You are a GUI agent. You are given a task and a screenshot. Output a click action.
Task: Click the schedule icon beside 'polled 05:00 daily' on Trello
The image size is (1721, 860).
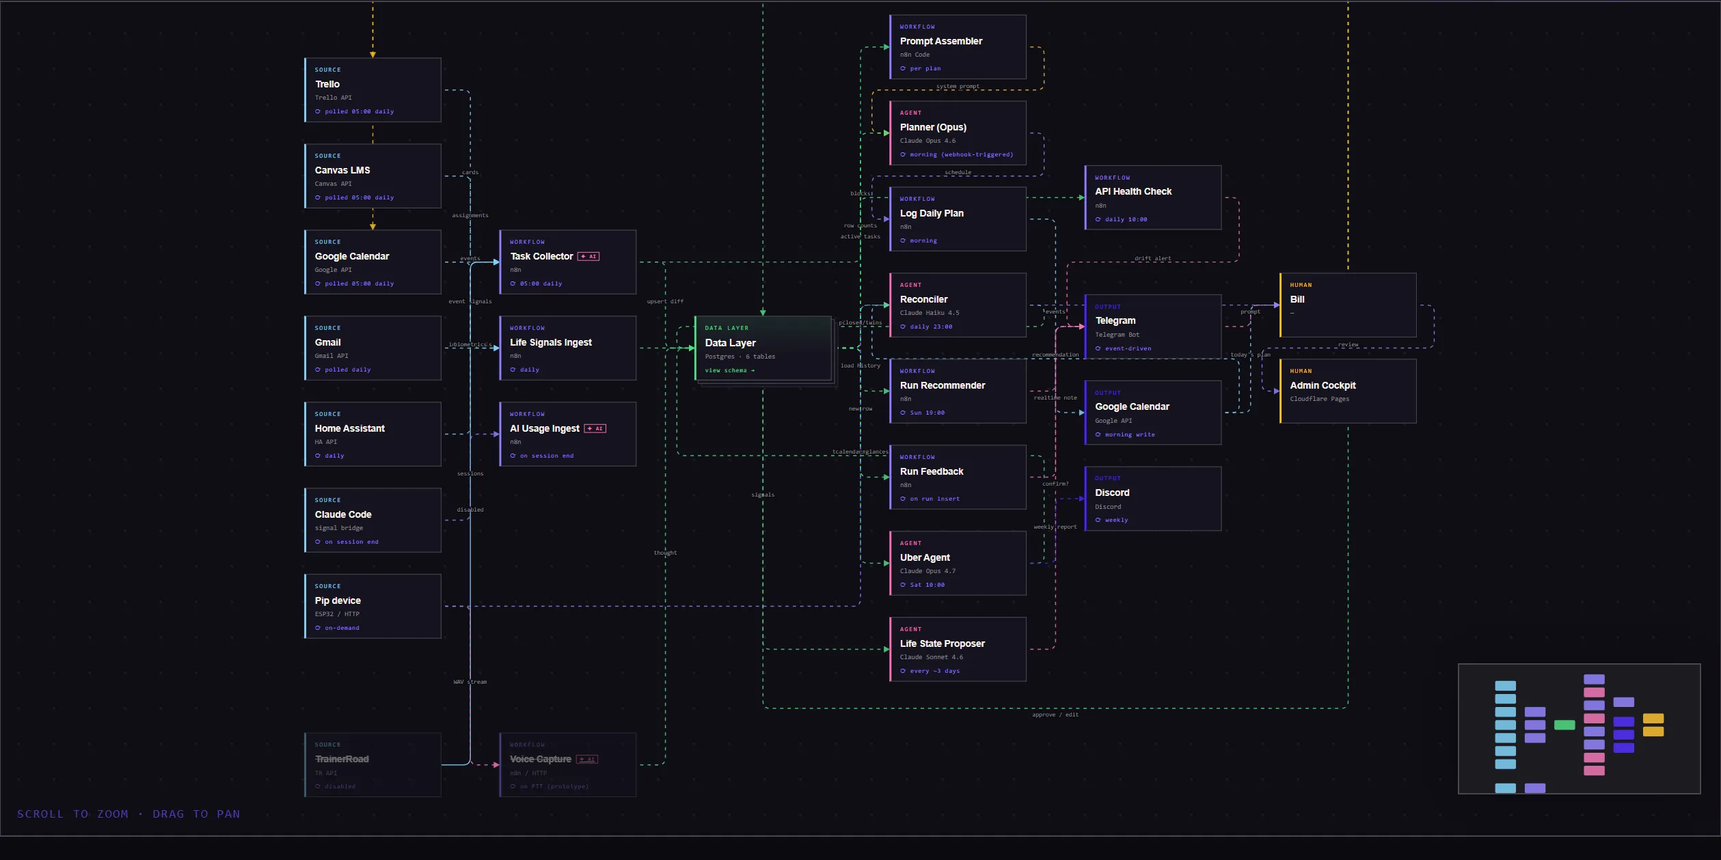(x=318, y=111)
